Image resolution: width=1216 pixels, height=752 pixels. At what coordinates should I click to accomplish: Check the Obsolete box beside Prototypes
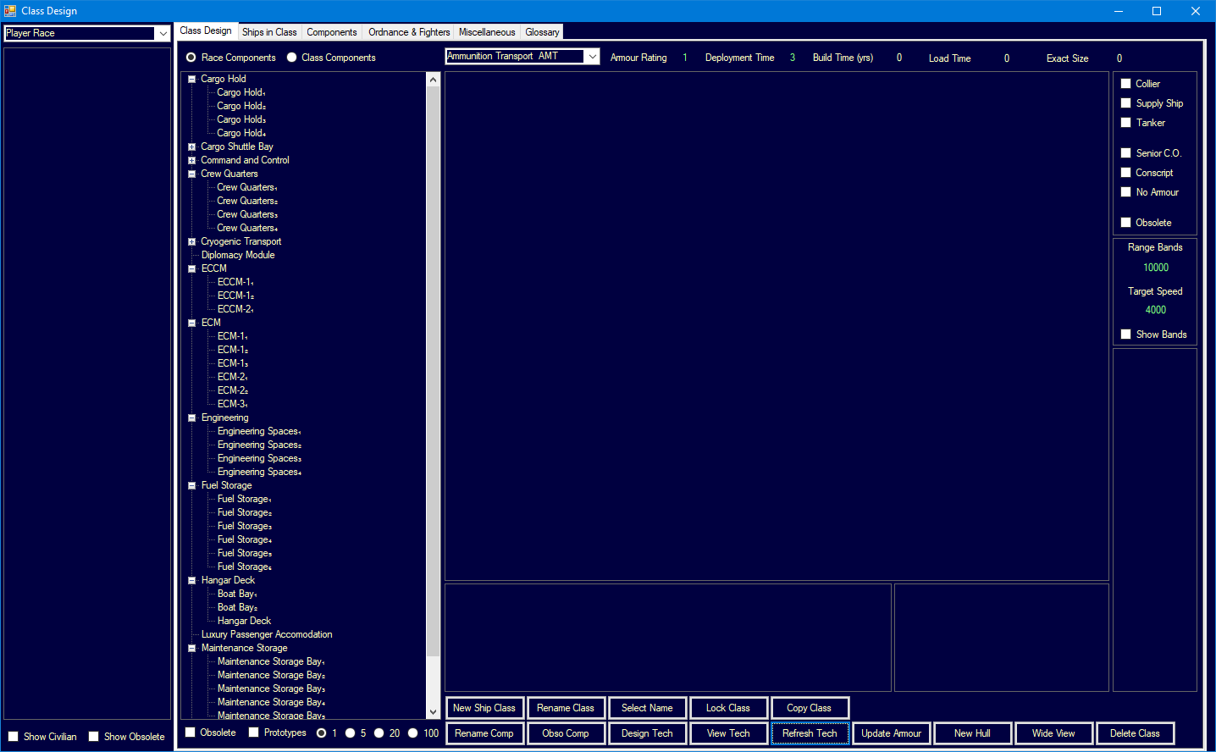(x=191, y=733)
